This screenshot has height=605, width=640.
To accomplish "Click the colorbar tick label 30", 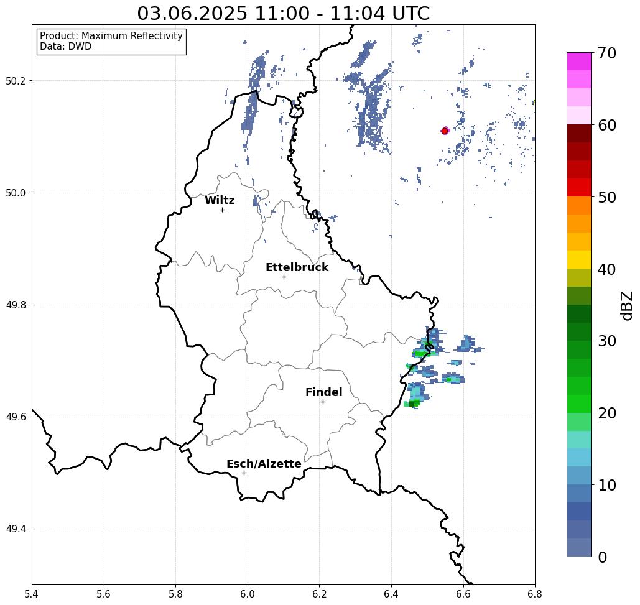I will [x=606, y=341].
